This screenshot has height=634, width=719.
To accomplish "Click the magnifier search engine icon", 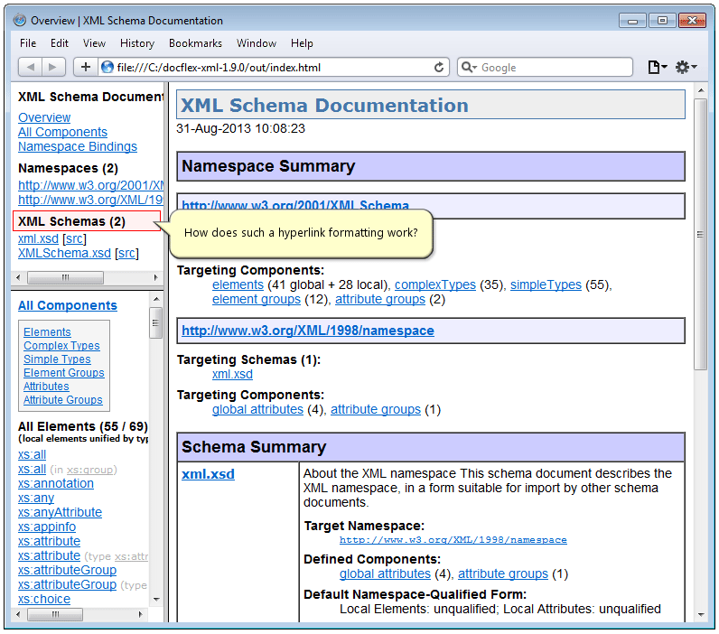I will click(x=469, y=67).
